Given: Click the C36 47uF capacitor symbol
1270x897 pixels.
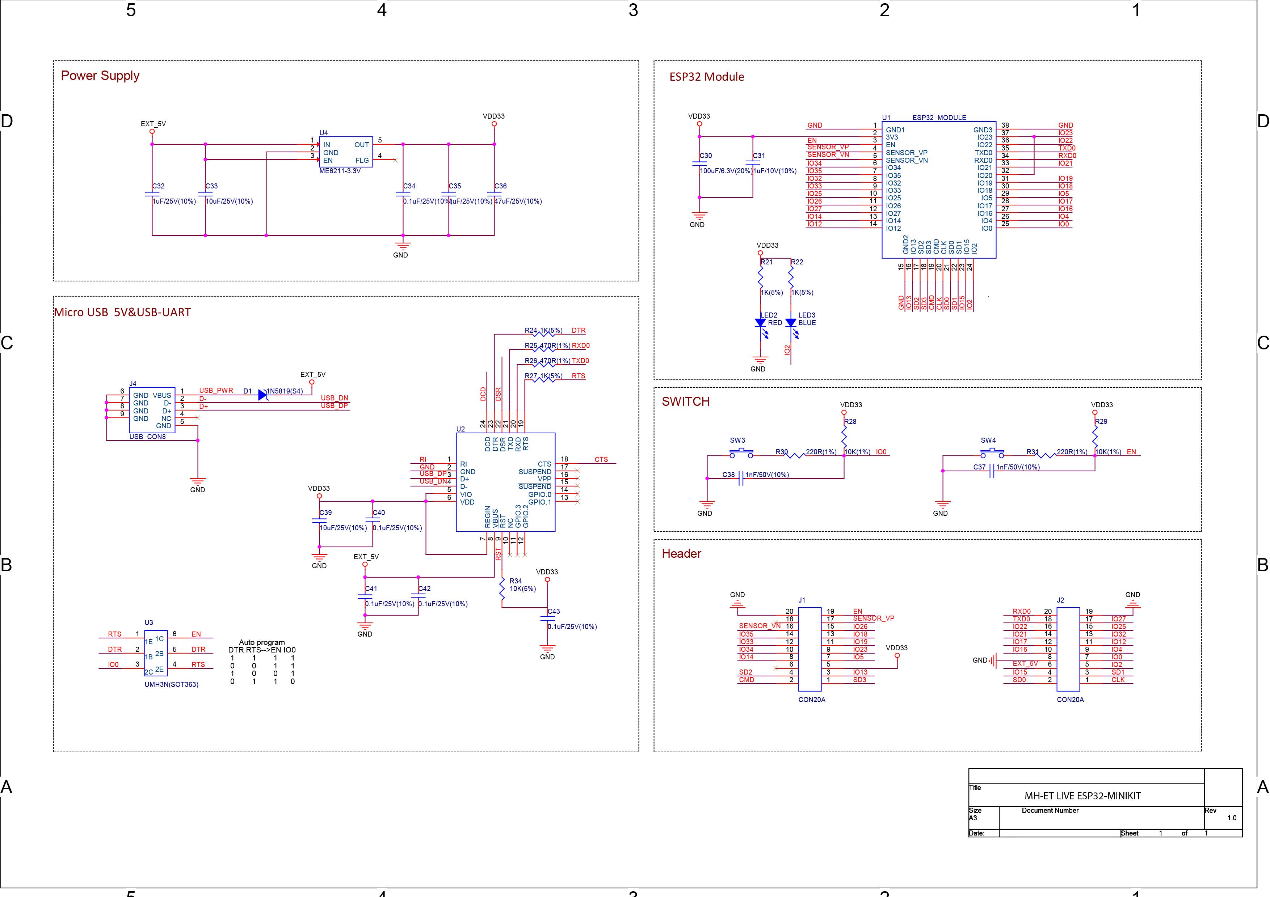Looking at the screenshot, I should (x=494, y=194).
